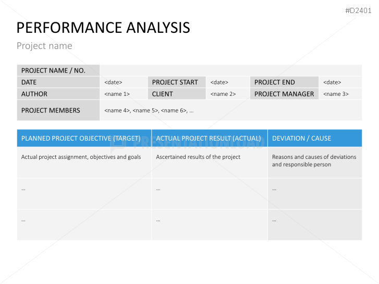The image size is (379, 284).
Task: Click the date value after PROJECT START
Action: tap(219, 82)
